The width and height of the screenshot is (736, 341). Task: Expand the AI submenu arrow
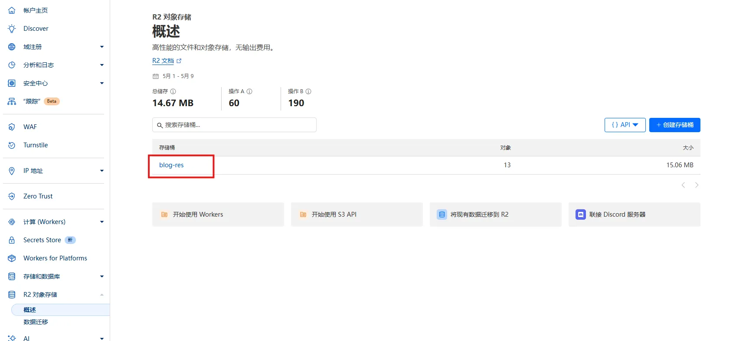(102, 338)
